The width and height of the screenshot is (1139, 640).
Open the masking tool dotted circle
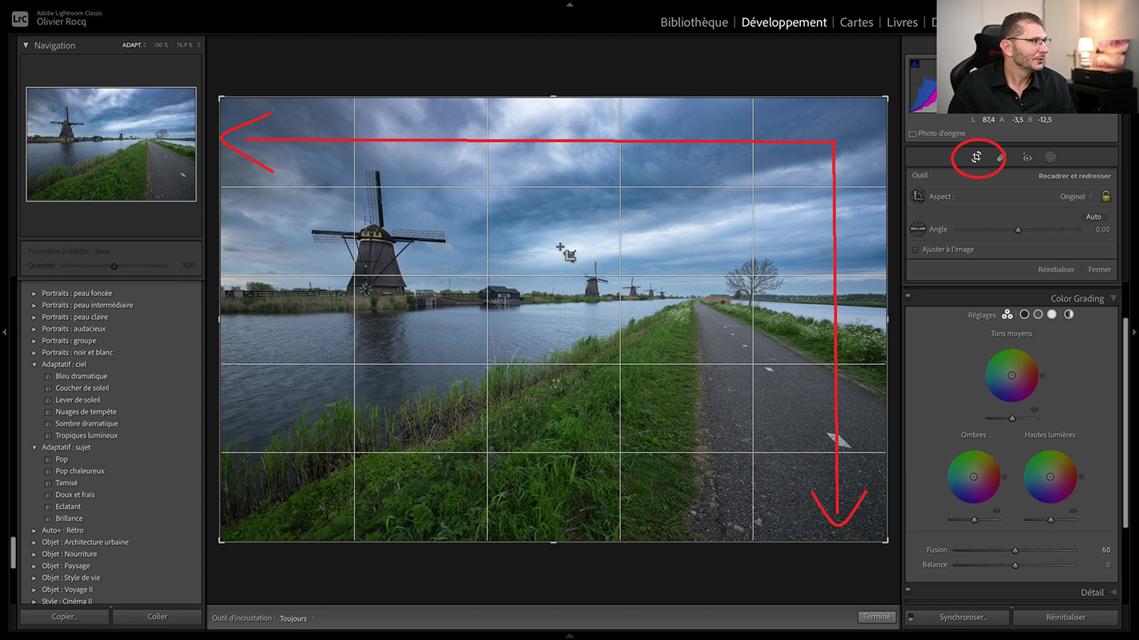pyautogui.click(x=1050, y=158)
